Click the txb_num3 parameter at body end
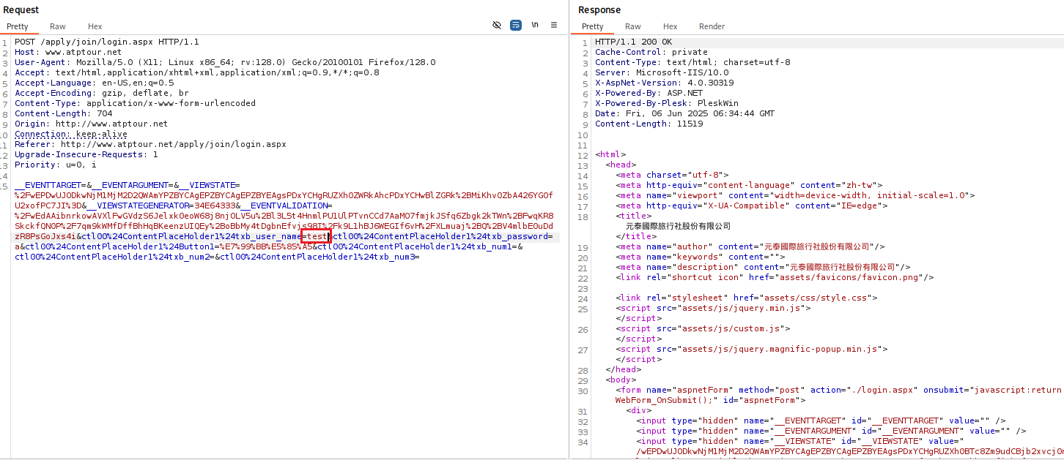 click(319, 257)
